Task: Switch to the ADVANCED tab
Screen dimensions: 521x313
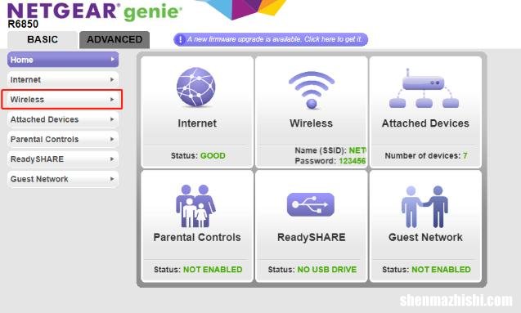Action: coord(115,39)
